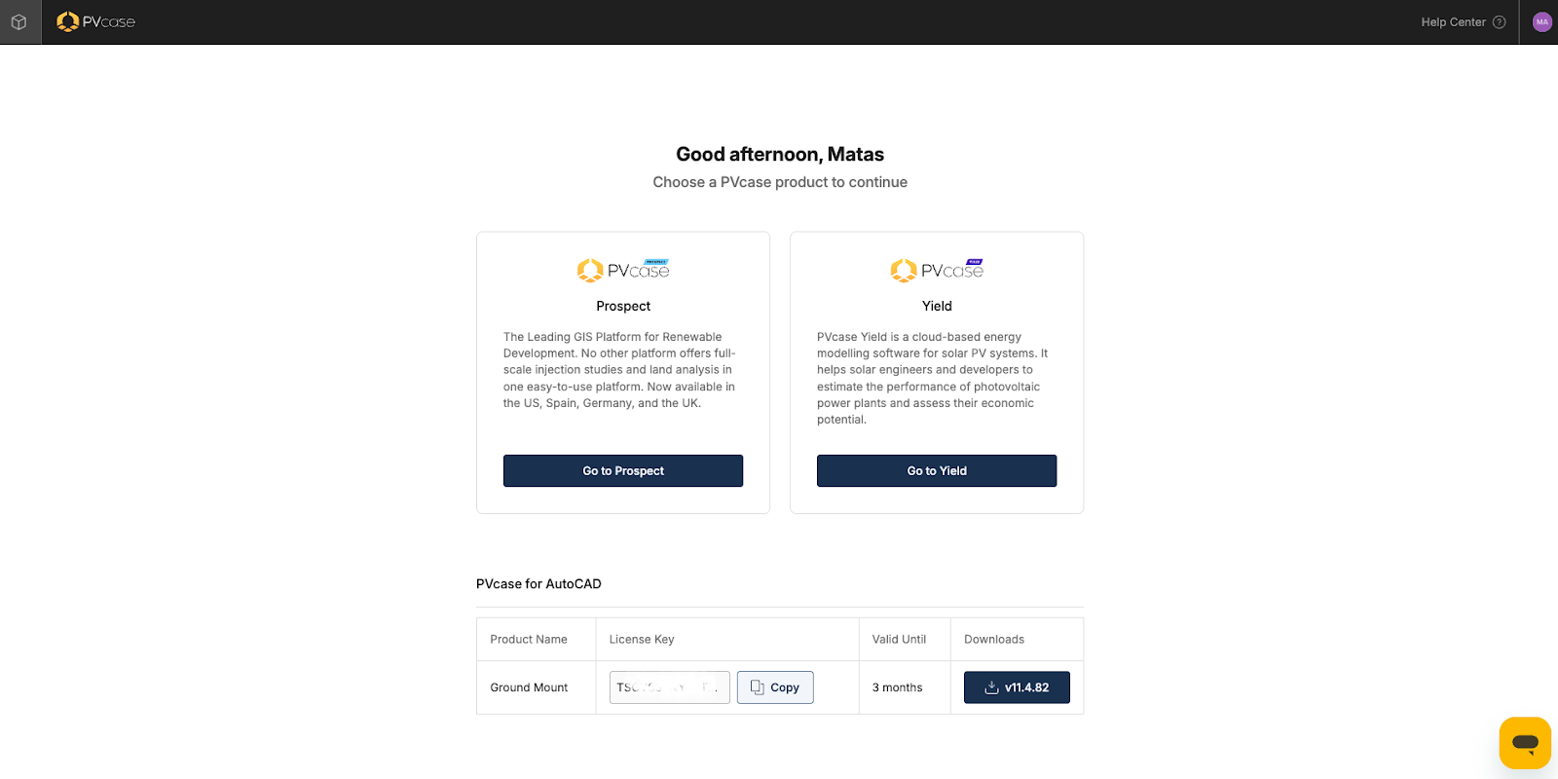Go to Yield

(x=937, y=470)
